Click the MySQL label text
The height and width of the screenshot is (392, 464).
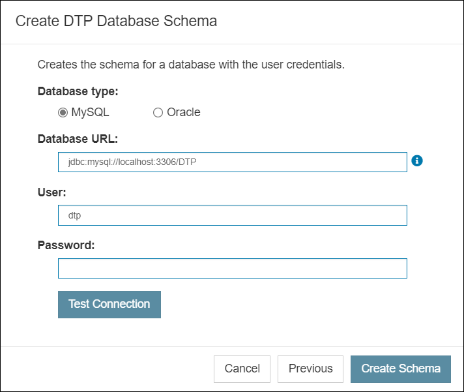tap(90, 112)
